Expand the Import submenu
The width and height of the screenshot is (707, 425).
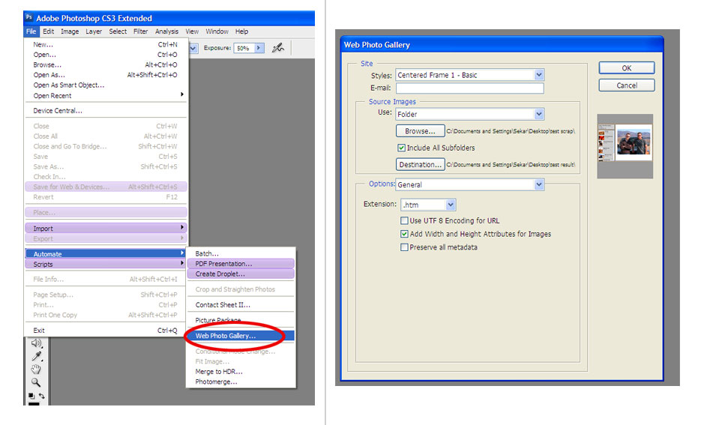click(106, 229)
